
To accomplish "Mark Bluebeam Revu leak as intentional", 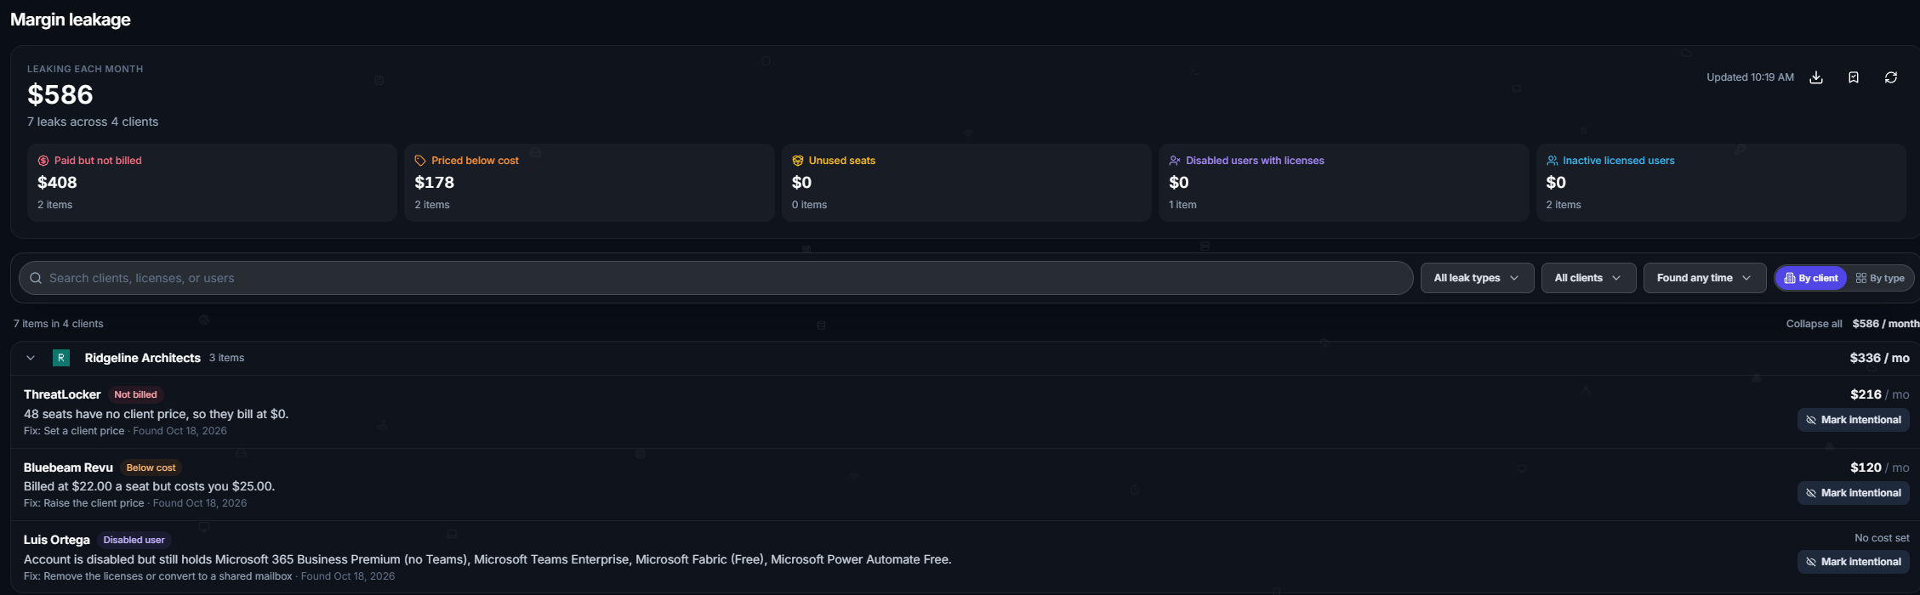I will (1854, 493).
